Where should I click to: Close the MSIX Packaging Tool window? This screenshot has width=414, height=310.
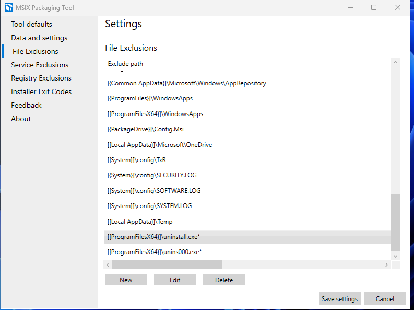click(398, 7)
